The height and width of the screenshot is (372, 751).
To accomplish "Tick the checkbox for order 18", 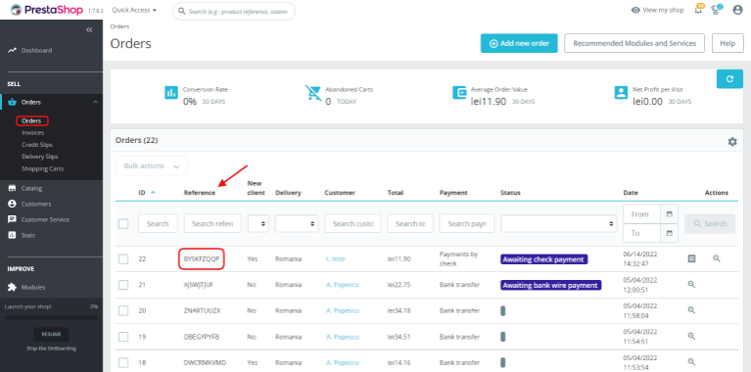I will [123, 362].
